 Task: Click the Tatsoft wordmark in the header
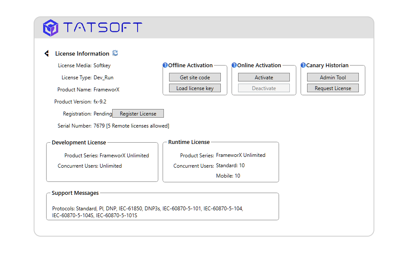point(103,27)
